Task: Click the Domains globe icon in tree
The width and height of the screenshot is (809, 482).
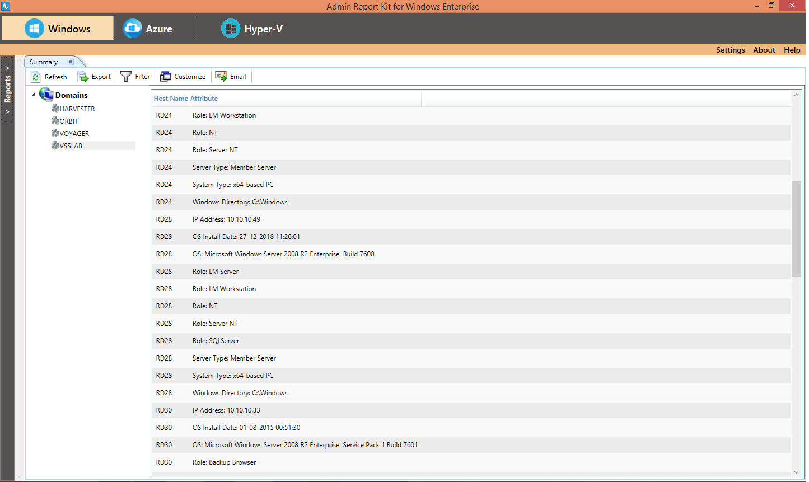Action: (x=46, y=95)
